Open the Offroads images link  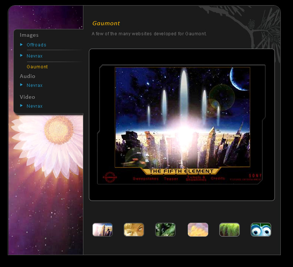[36, 45]
